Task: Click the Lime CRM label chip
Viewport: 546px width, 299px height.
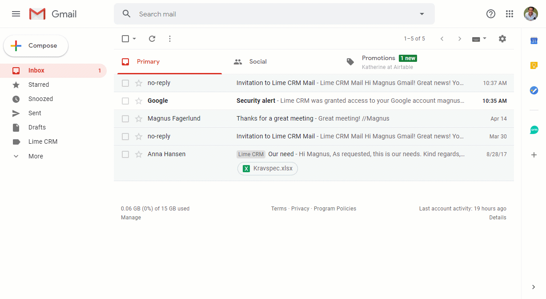Action: click(251, 154)
